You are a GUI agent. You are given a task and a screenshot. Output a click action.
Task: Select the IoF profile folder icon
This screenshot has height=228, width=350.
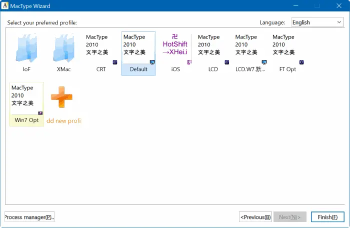click(x=26, y=48)
